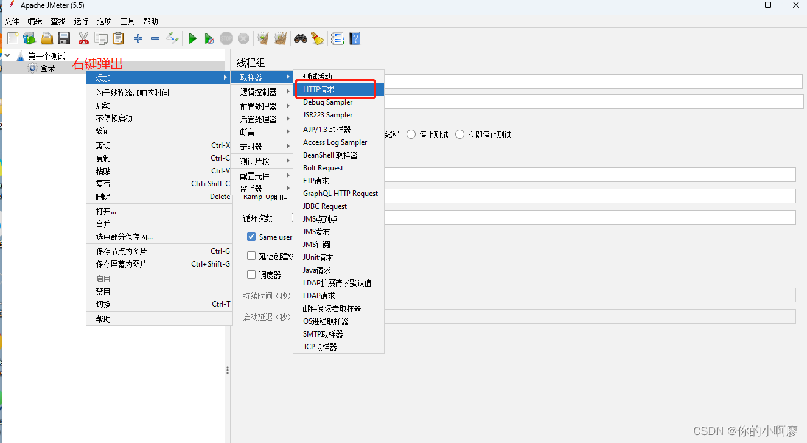Expand all nodes with plus icon

pyautogui.click(x=138, y=38)
